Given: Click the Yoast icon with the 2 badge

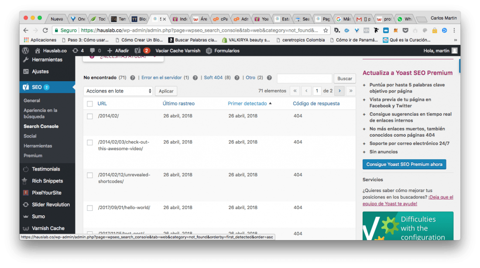Looking at the screenshot, I should point(142,51).
